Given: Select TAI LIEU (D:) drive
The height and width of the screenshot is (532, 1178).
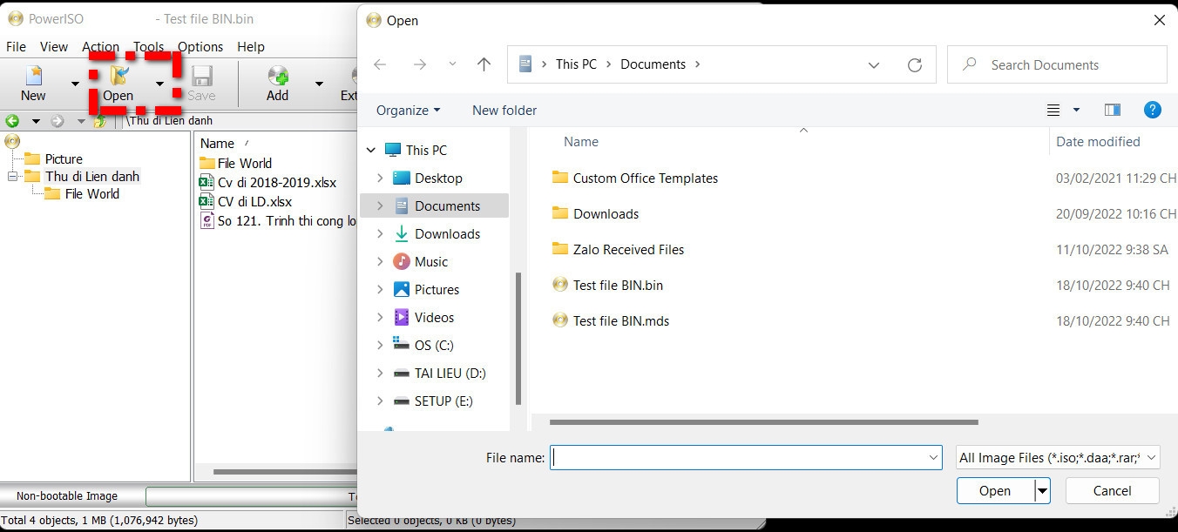Looking at the screenshot, I should (450, 373).
